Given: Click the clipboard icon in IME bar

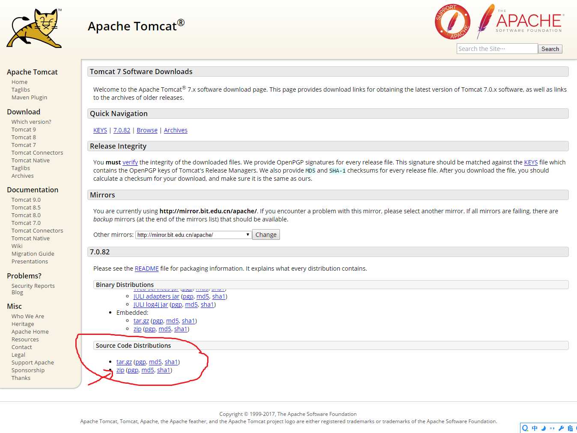Looking at the screenshot, I should click(x=570, y=428).
